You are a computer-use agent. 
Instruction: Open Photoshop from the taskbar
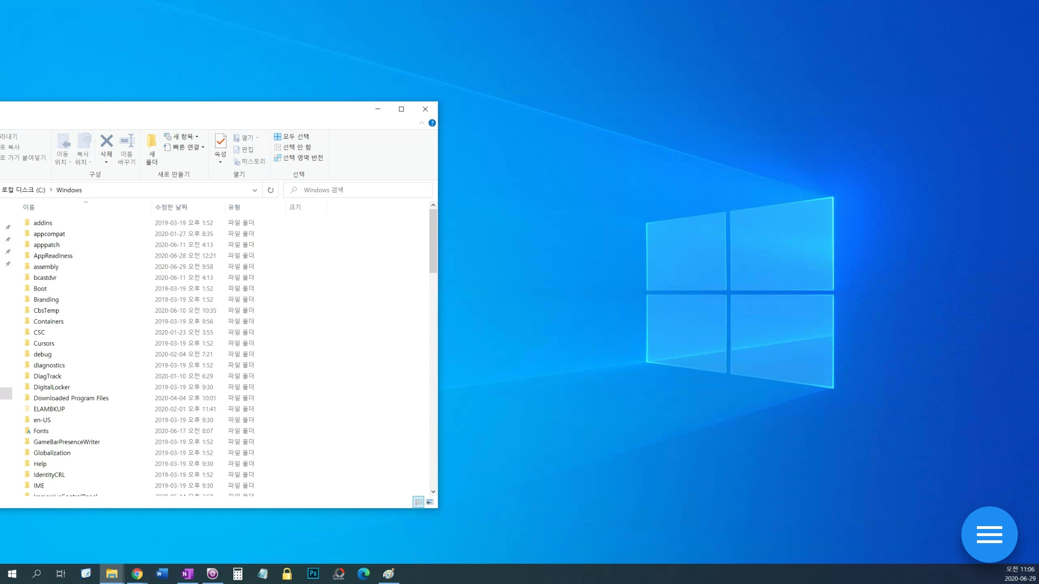313,573
